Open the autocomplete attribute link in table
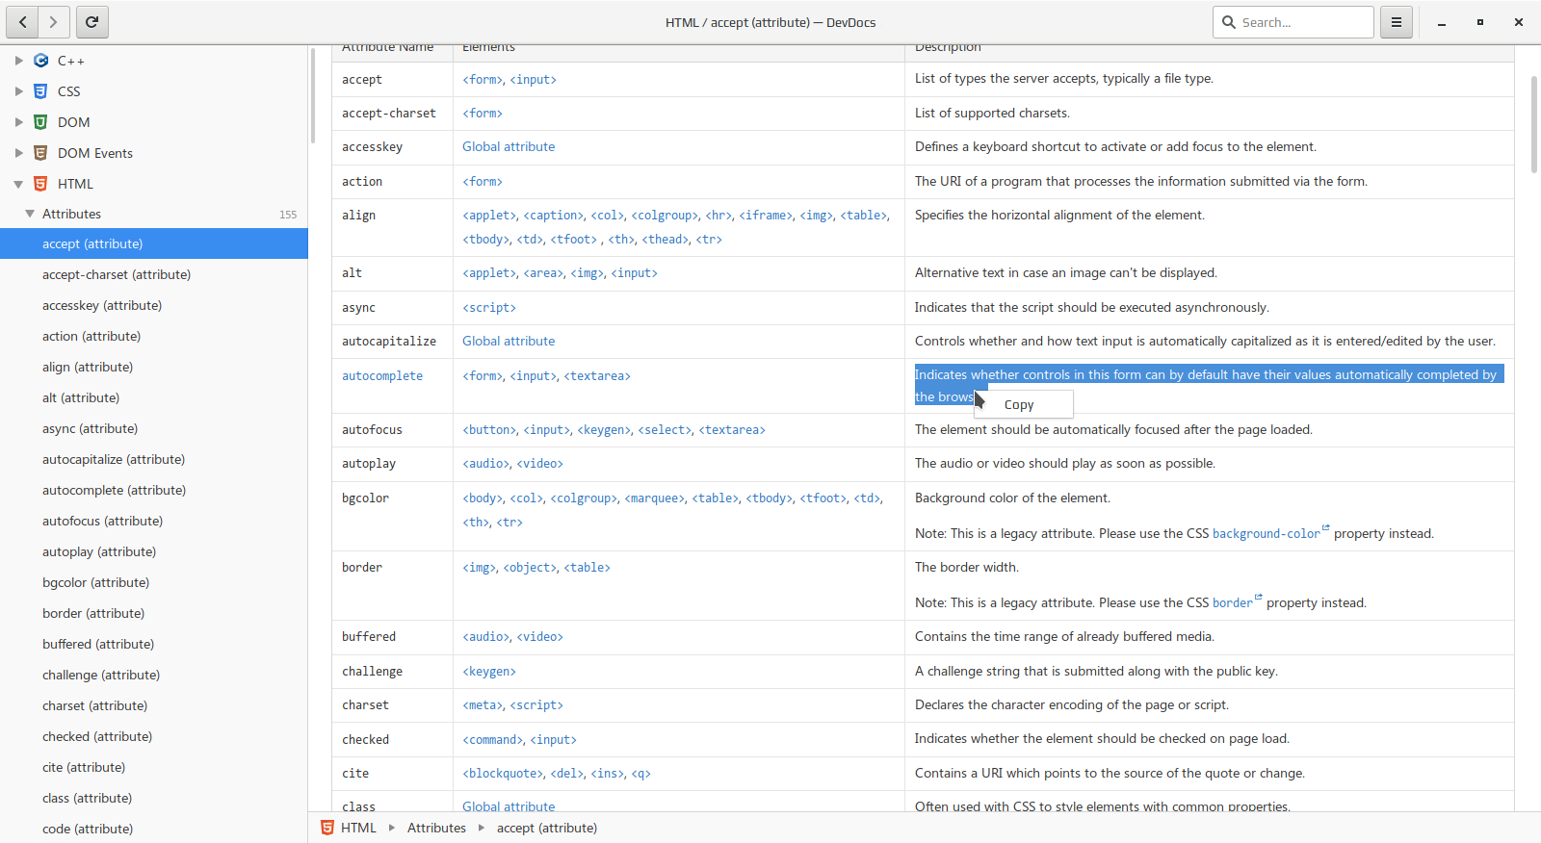Image resolution: width=1541 pixels, height=843 pixels. (x=382, y=376)
